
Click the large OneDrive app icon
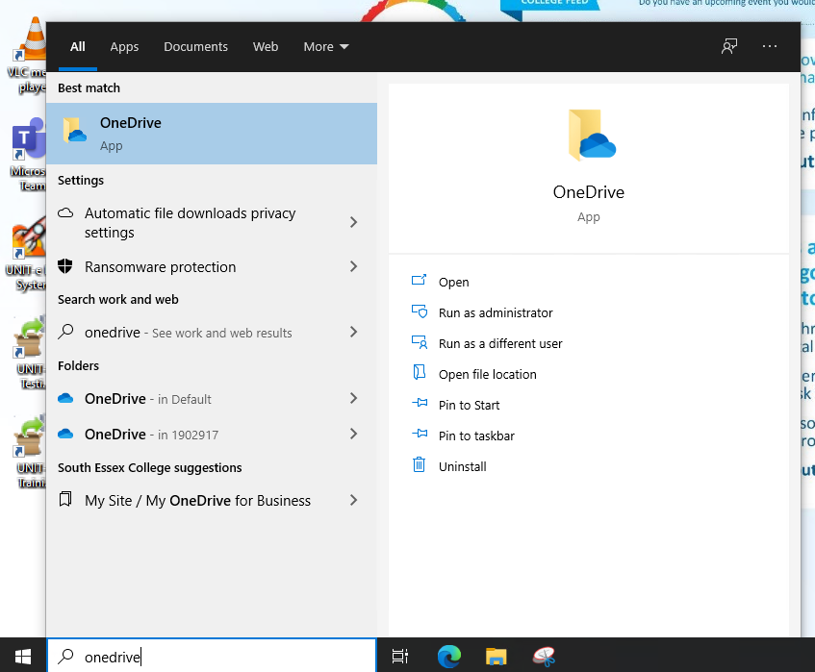click(x=592, y=135)
